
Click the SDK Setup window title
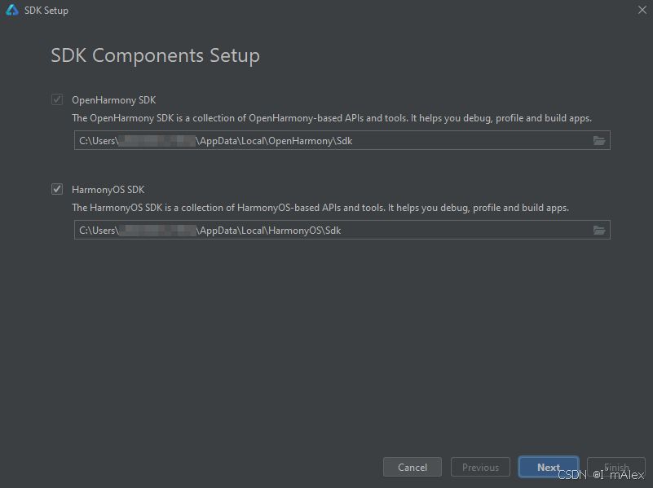coord(46,11)
